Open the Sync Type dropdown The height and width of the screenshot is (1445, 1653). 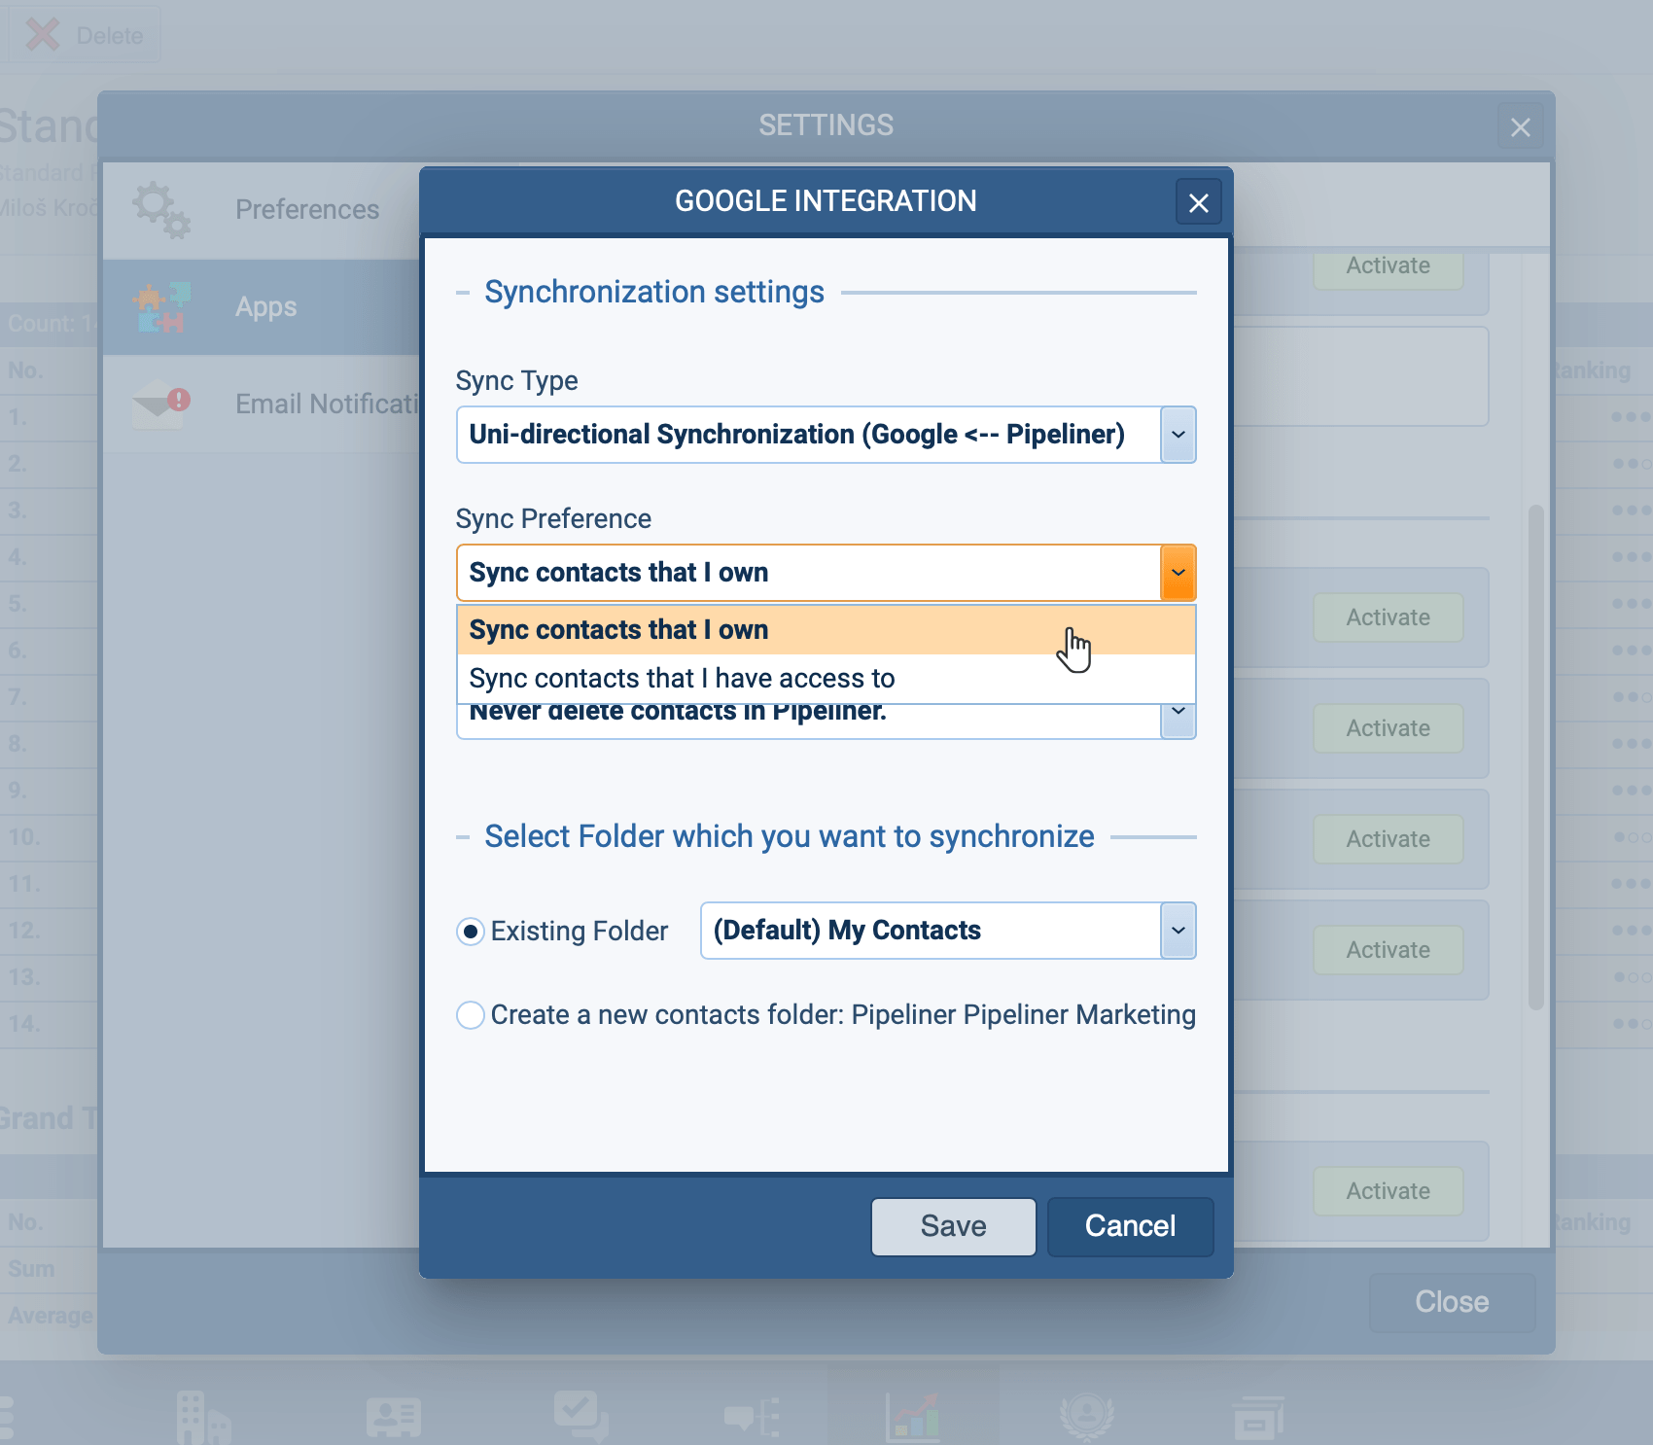click(x=1177, y=435)
